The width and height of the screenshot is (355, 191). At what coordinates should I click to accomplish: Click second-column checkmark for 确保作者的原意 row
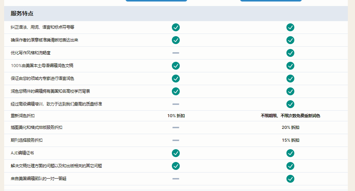coord(290,40)
